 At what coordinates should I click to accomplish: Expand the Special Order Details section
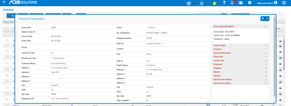click(240, 80)
